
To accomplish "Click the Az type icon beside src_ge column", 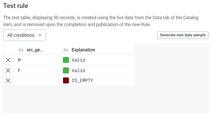I will (x=21, y=50).
